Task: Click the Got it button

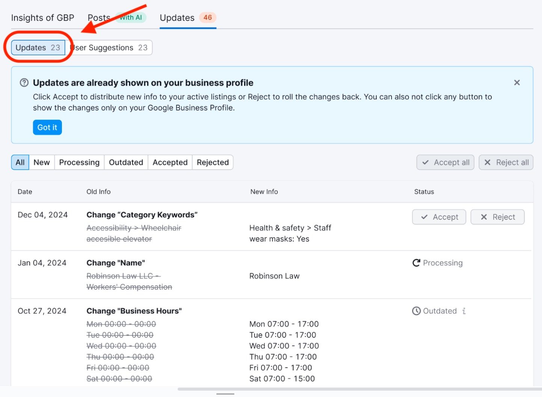Action: 47,127
